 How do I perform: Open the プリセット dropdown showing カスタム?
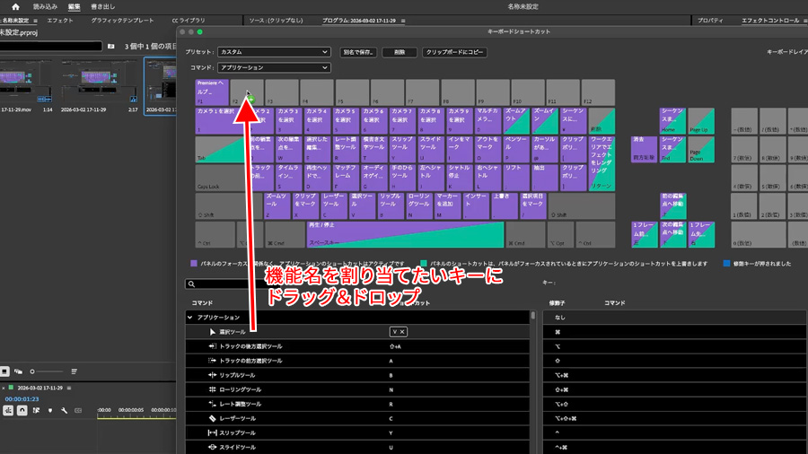(274, 52)
